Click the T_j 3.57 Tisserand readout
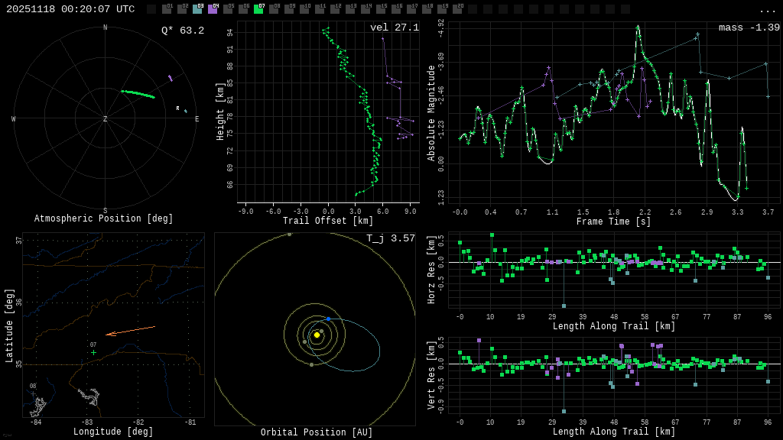 [390, 238]
